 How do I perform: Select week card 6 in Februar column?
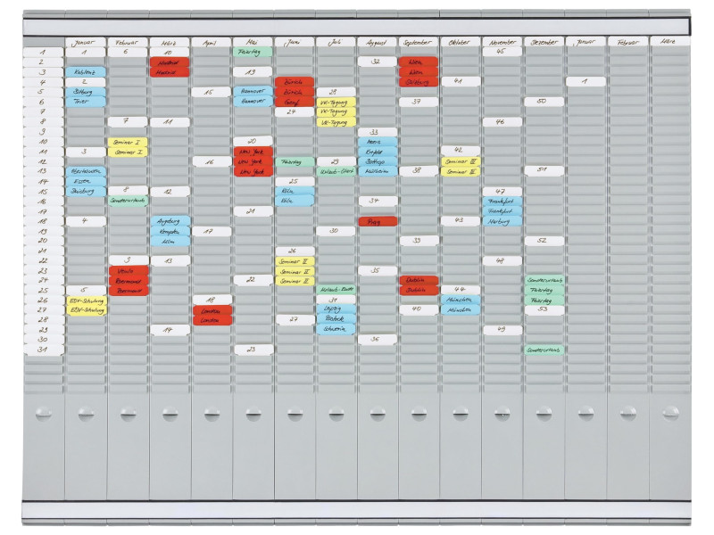tap(128, 52)
